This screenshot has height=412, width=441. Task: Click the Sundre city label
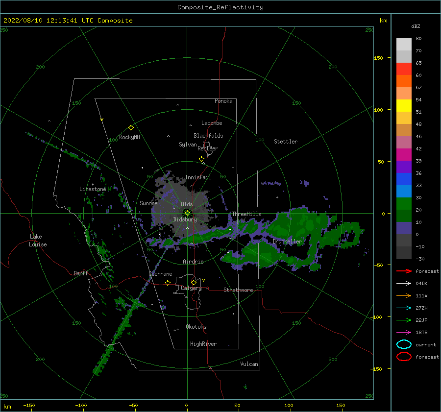click(148, 203)
